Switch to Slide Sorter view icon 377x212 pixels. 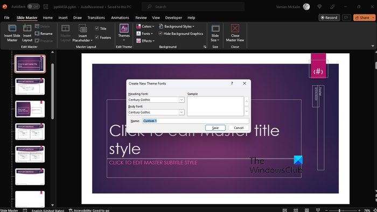[x=296, y=210]
